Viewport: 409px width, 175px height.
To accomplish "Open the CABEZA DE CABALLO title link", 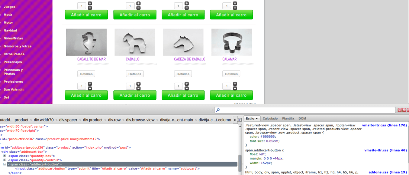I will (190, 59).
